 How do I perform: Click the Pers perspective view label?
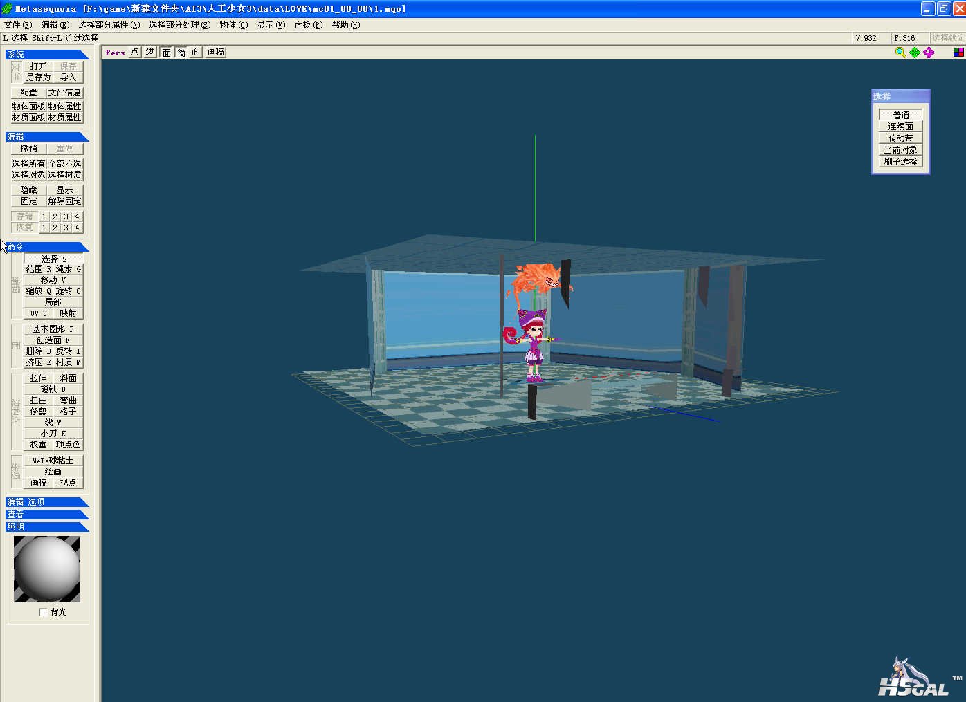pos(115,53)
